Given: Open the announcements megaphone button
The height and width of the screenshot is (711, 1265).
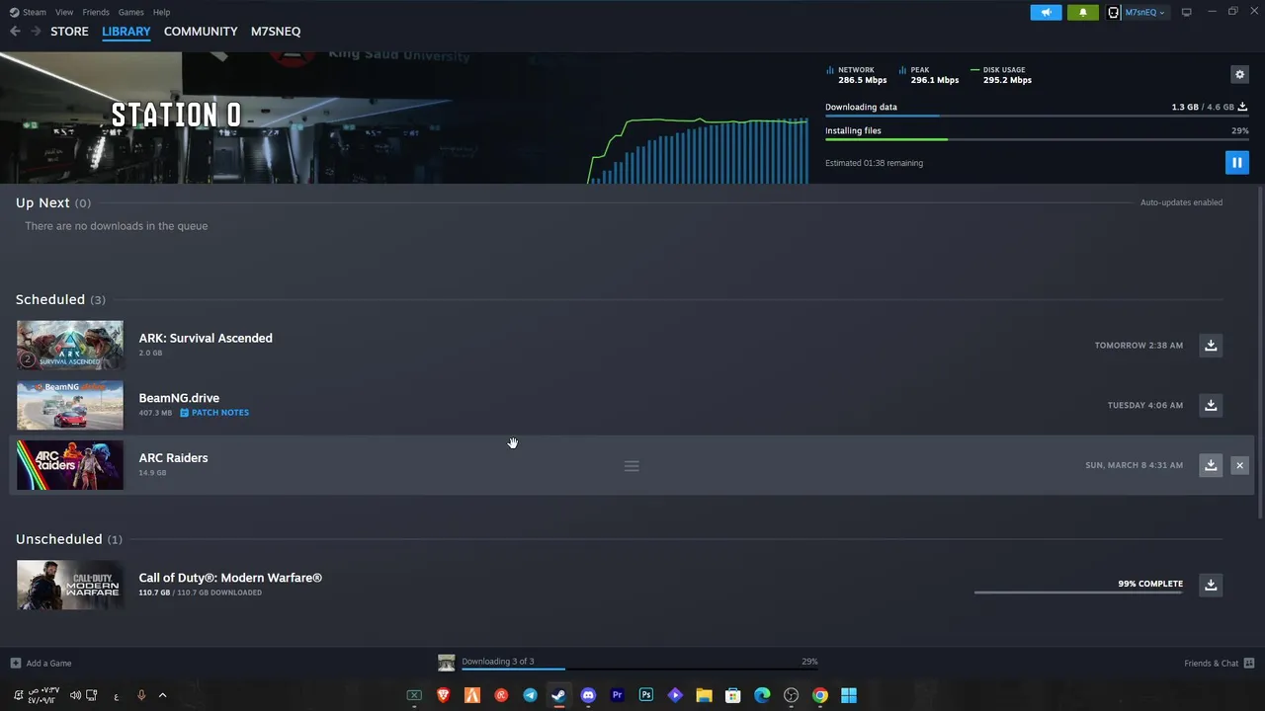Looking at the screenshot, I should [1046, 12].
